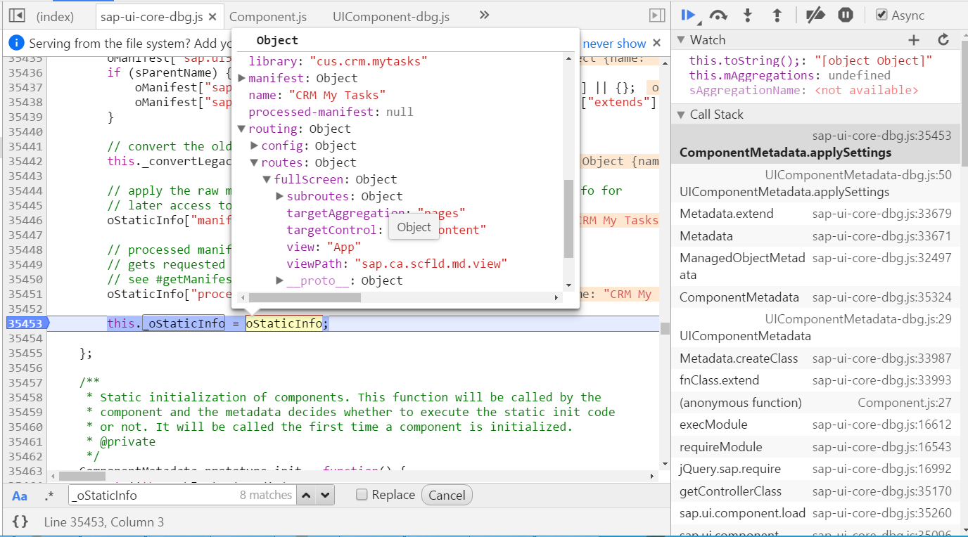Collapse the routing Object in the popup
968x537 pixels.
pyautogui.click(x=242, y=129)
